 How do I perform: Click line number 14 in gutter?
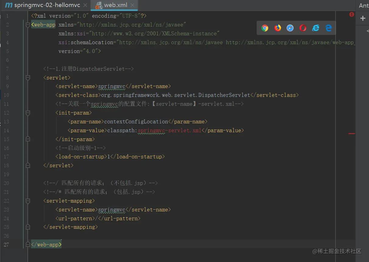click(x=6, y=130)
